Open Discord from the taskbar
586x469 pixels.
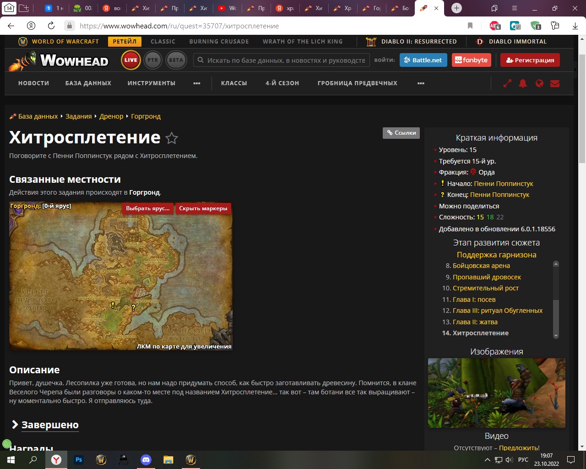pos(146,459)
